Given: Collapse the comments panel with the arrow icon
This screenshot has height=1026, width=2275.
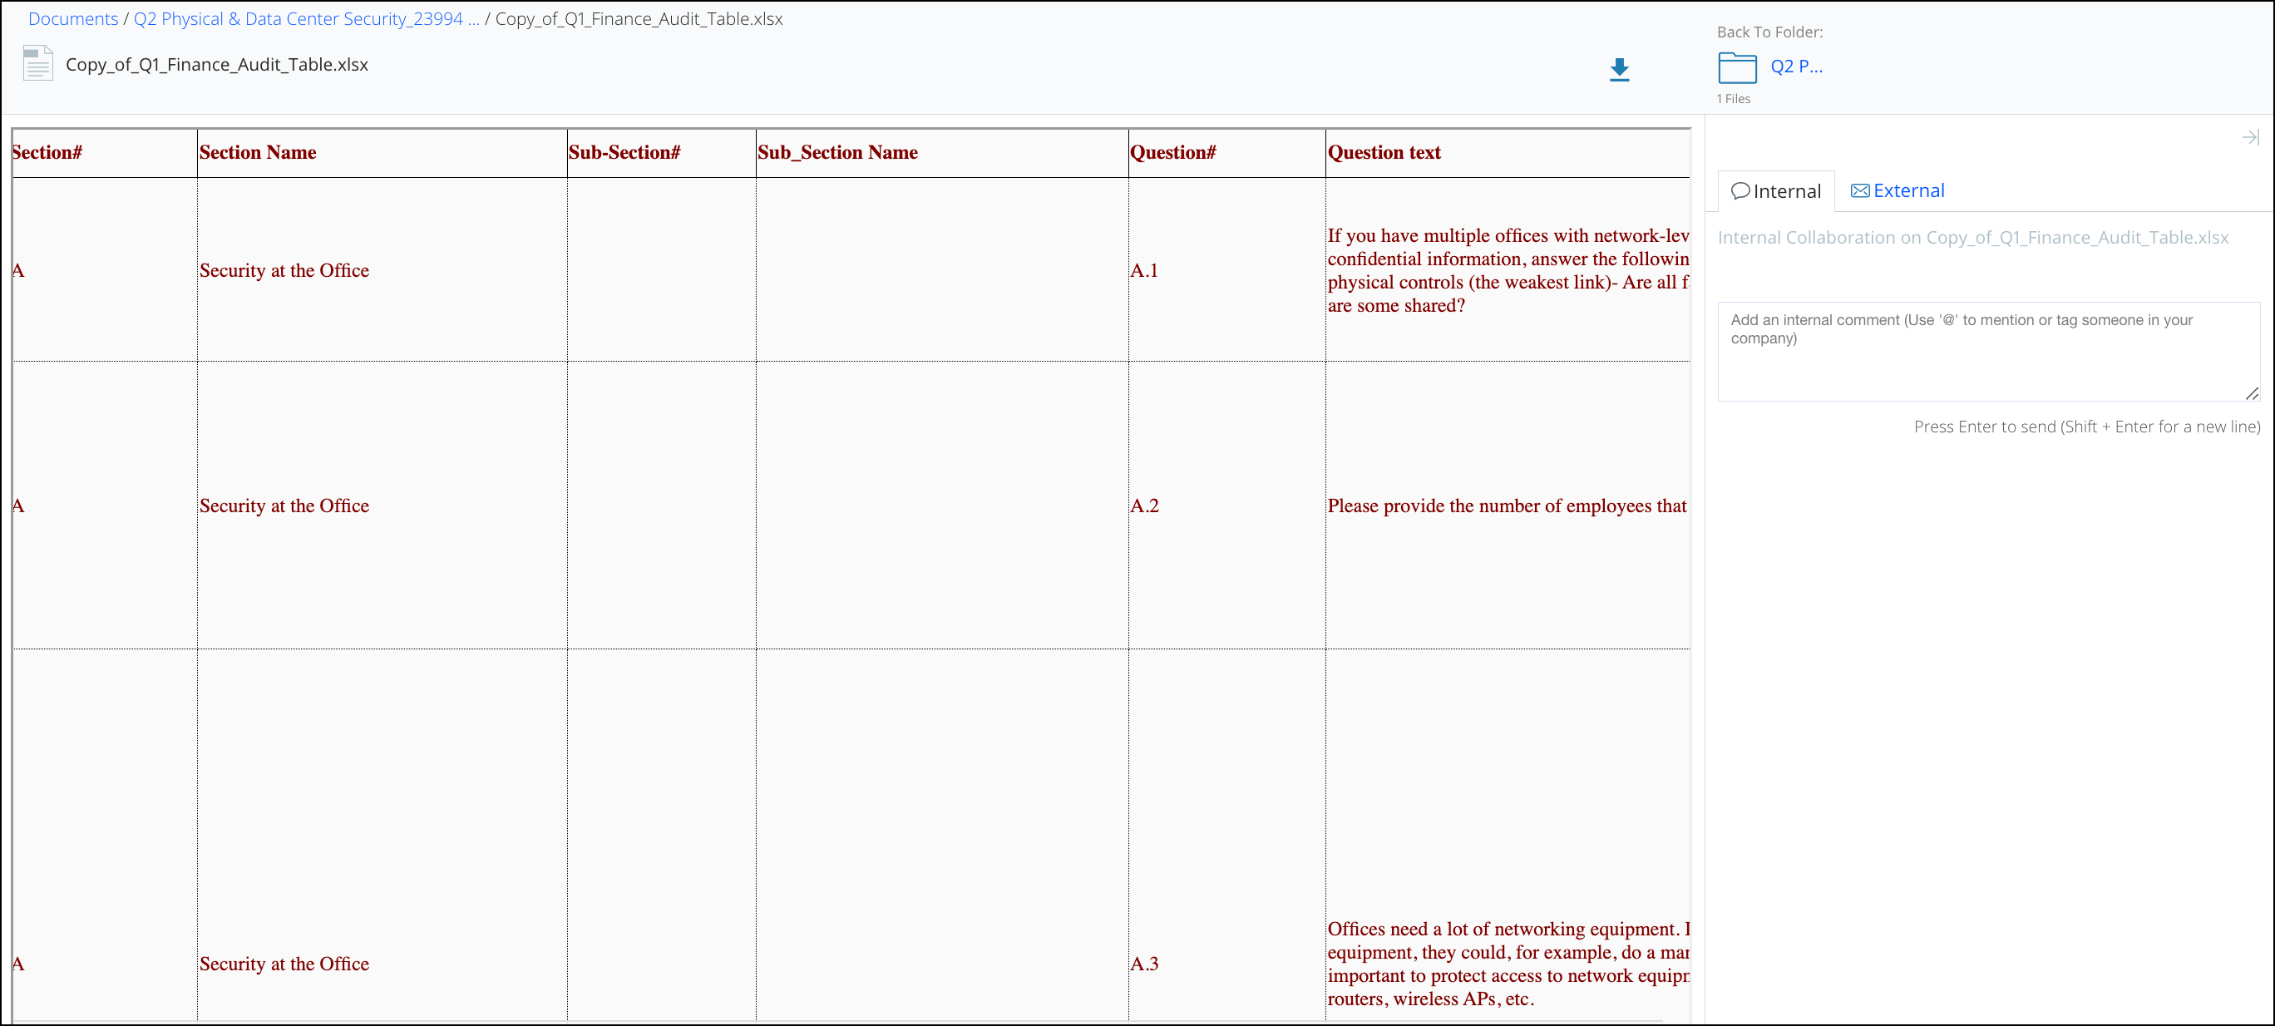Looking at the screenshot, I should tap(2250, 137).
